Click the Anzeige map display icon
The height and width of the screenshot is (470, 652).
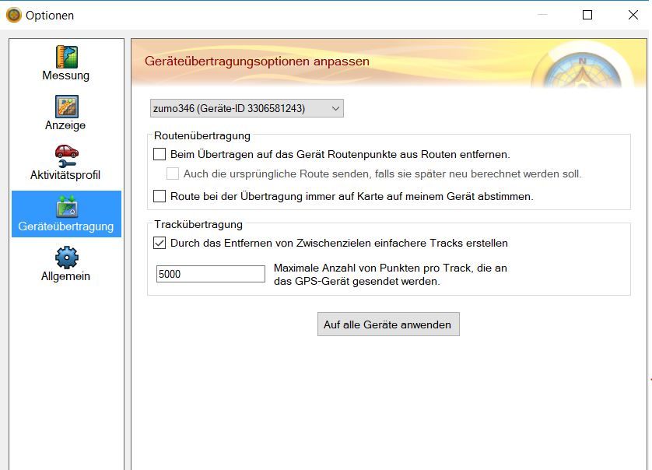(x=66, y=107)
